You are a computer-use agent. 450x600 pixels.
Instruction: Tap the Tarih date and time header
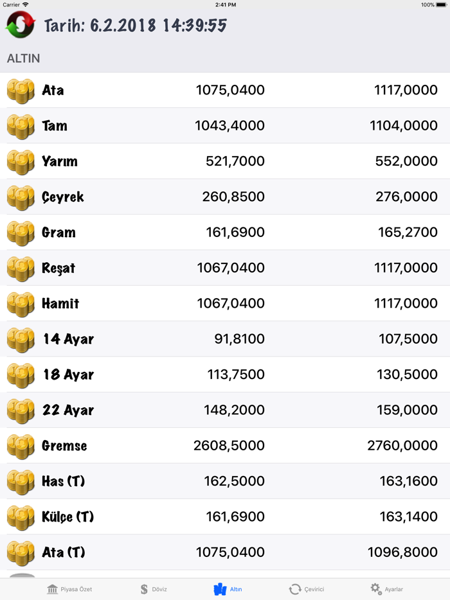(136, 26)
